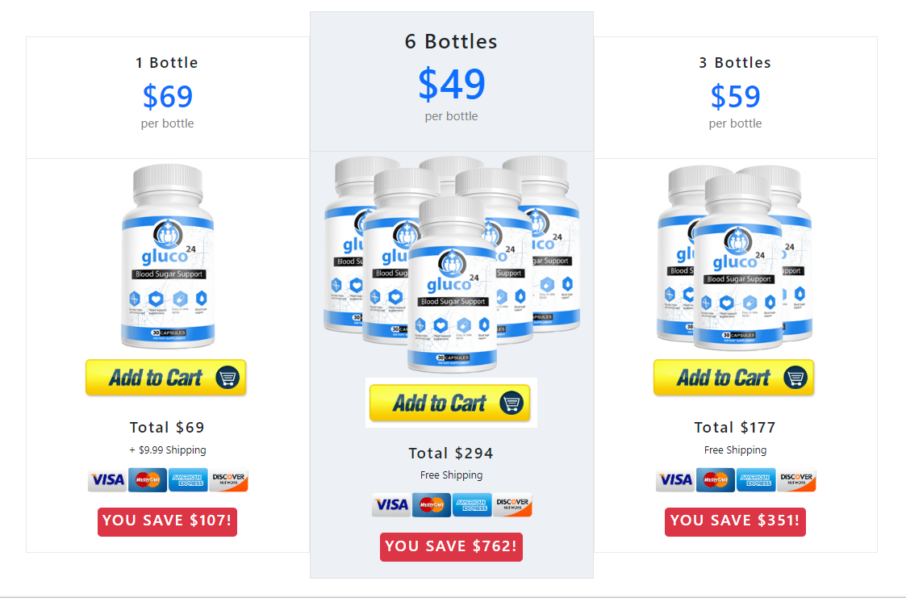Click the Total $177 text

[x=735, y=427]
